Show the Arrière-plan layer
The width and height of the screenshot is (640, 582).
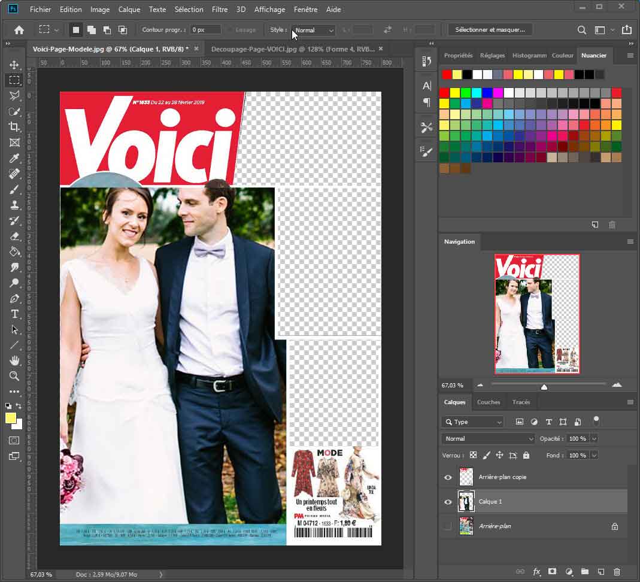click(448, 526)
